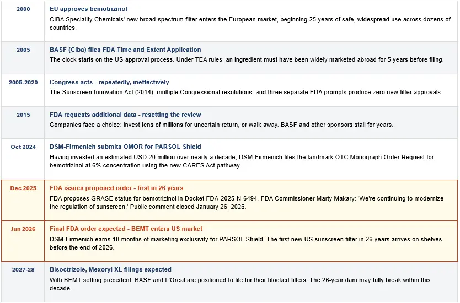Select Congress acts - repeatedly, ineffectively heading
This screenshot has width=460, height=303.
tap(109, 82)
